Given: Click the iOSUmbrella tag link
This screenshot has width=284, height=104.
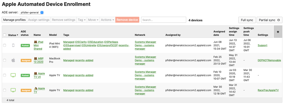Looking at the screenshot, I should [89, 45].
